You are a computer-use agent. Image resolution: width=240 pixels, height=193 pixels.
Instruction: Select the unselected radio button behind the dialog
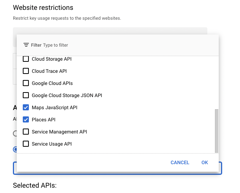pyautogui.click(x=15, y=133)
